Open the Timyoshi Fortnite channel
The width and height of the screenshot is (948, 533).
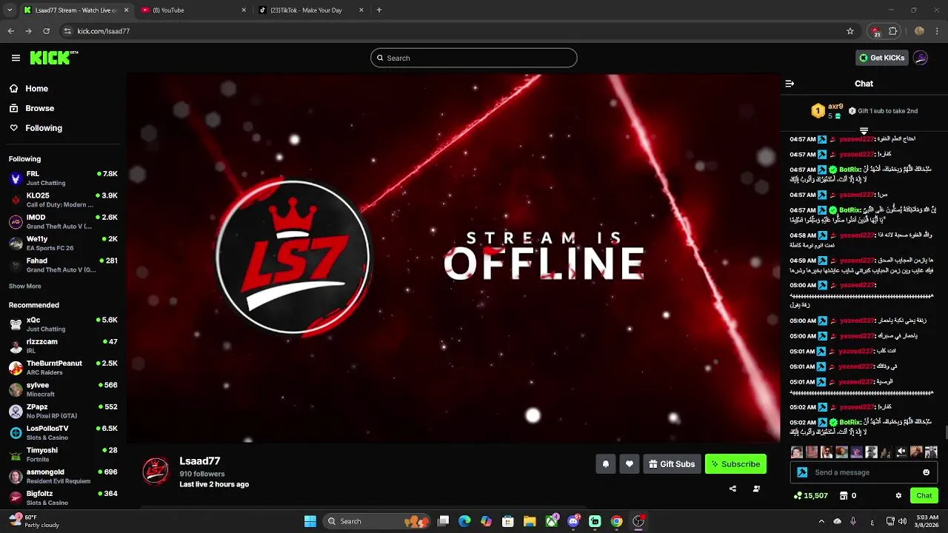[63, 455]
